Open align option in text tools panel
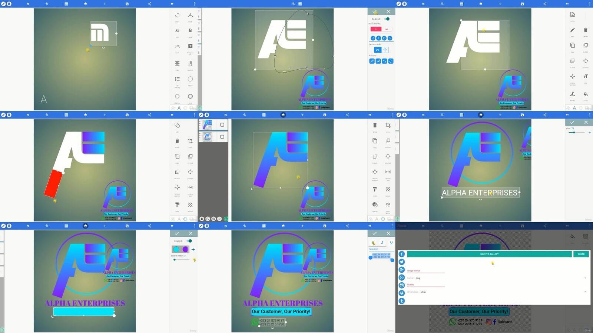Image resolution: width=593 pixels, height=333 pixels. click(x=177, y=63)
